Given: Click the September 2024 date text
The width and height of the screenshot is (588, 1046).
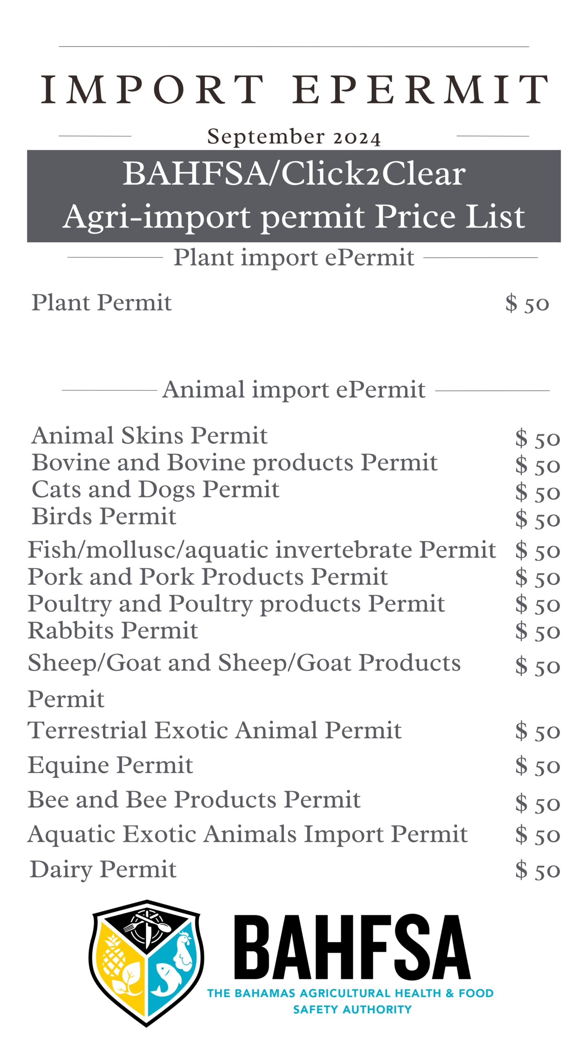Looking at the screenshot, I should (294, 136).
